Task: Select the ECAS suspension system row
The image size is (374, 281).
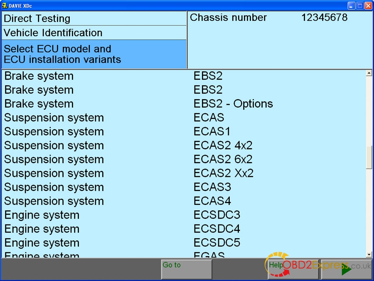Action: pos(184,117)
